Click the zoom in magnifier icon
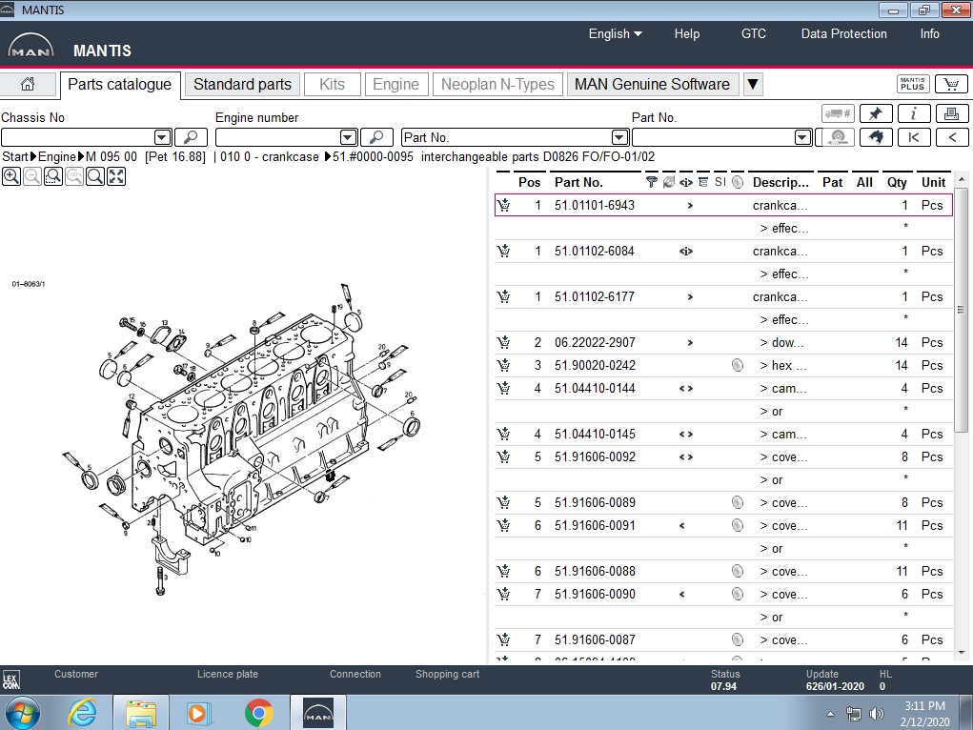The image size is (973, 730). (x=11, y=176)
